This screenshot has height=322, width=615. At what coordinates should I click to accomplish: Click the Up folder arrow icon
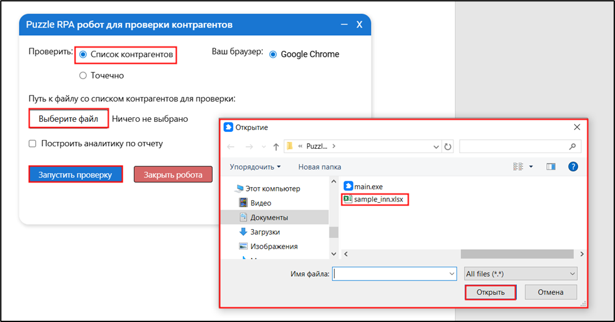(x=276, y=146)
